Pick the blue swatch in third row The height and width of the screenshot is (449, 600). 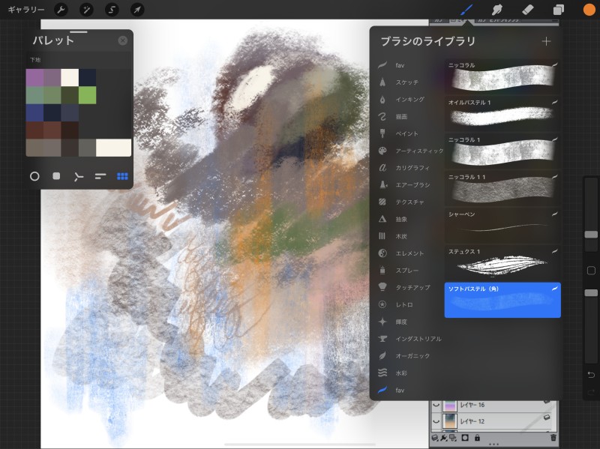pos(34,113)
